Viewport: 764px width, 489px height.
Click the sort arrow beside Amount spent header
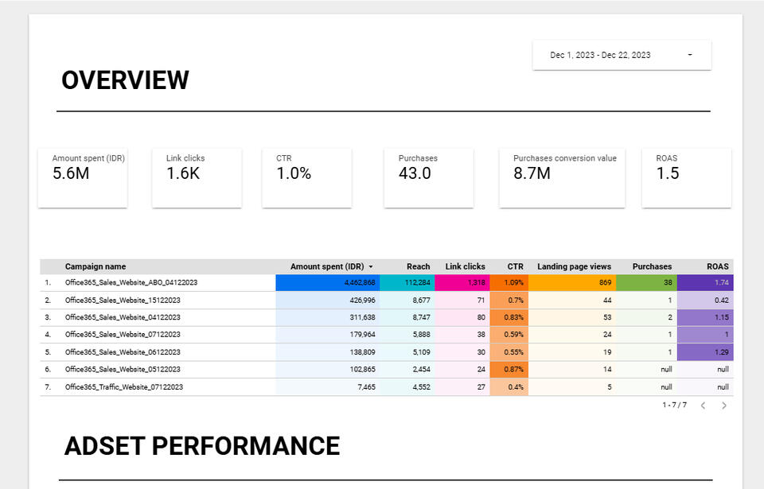(x=371, y=267)
